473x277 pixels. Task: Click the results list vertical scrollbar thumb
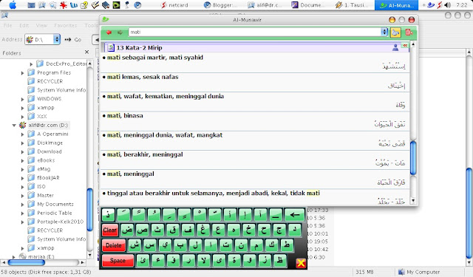(413, 158)
